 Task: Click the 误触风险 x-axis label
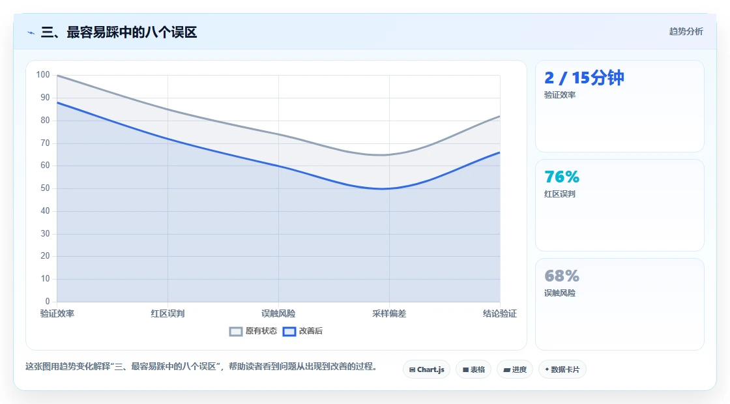[x=278, y=313]
